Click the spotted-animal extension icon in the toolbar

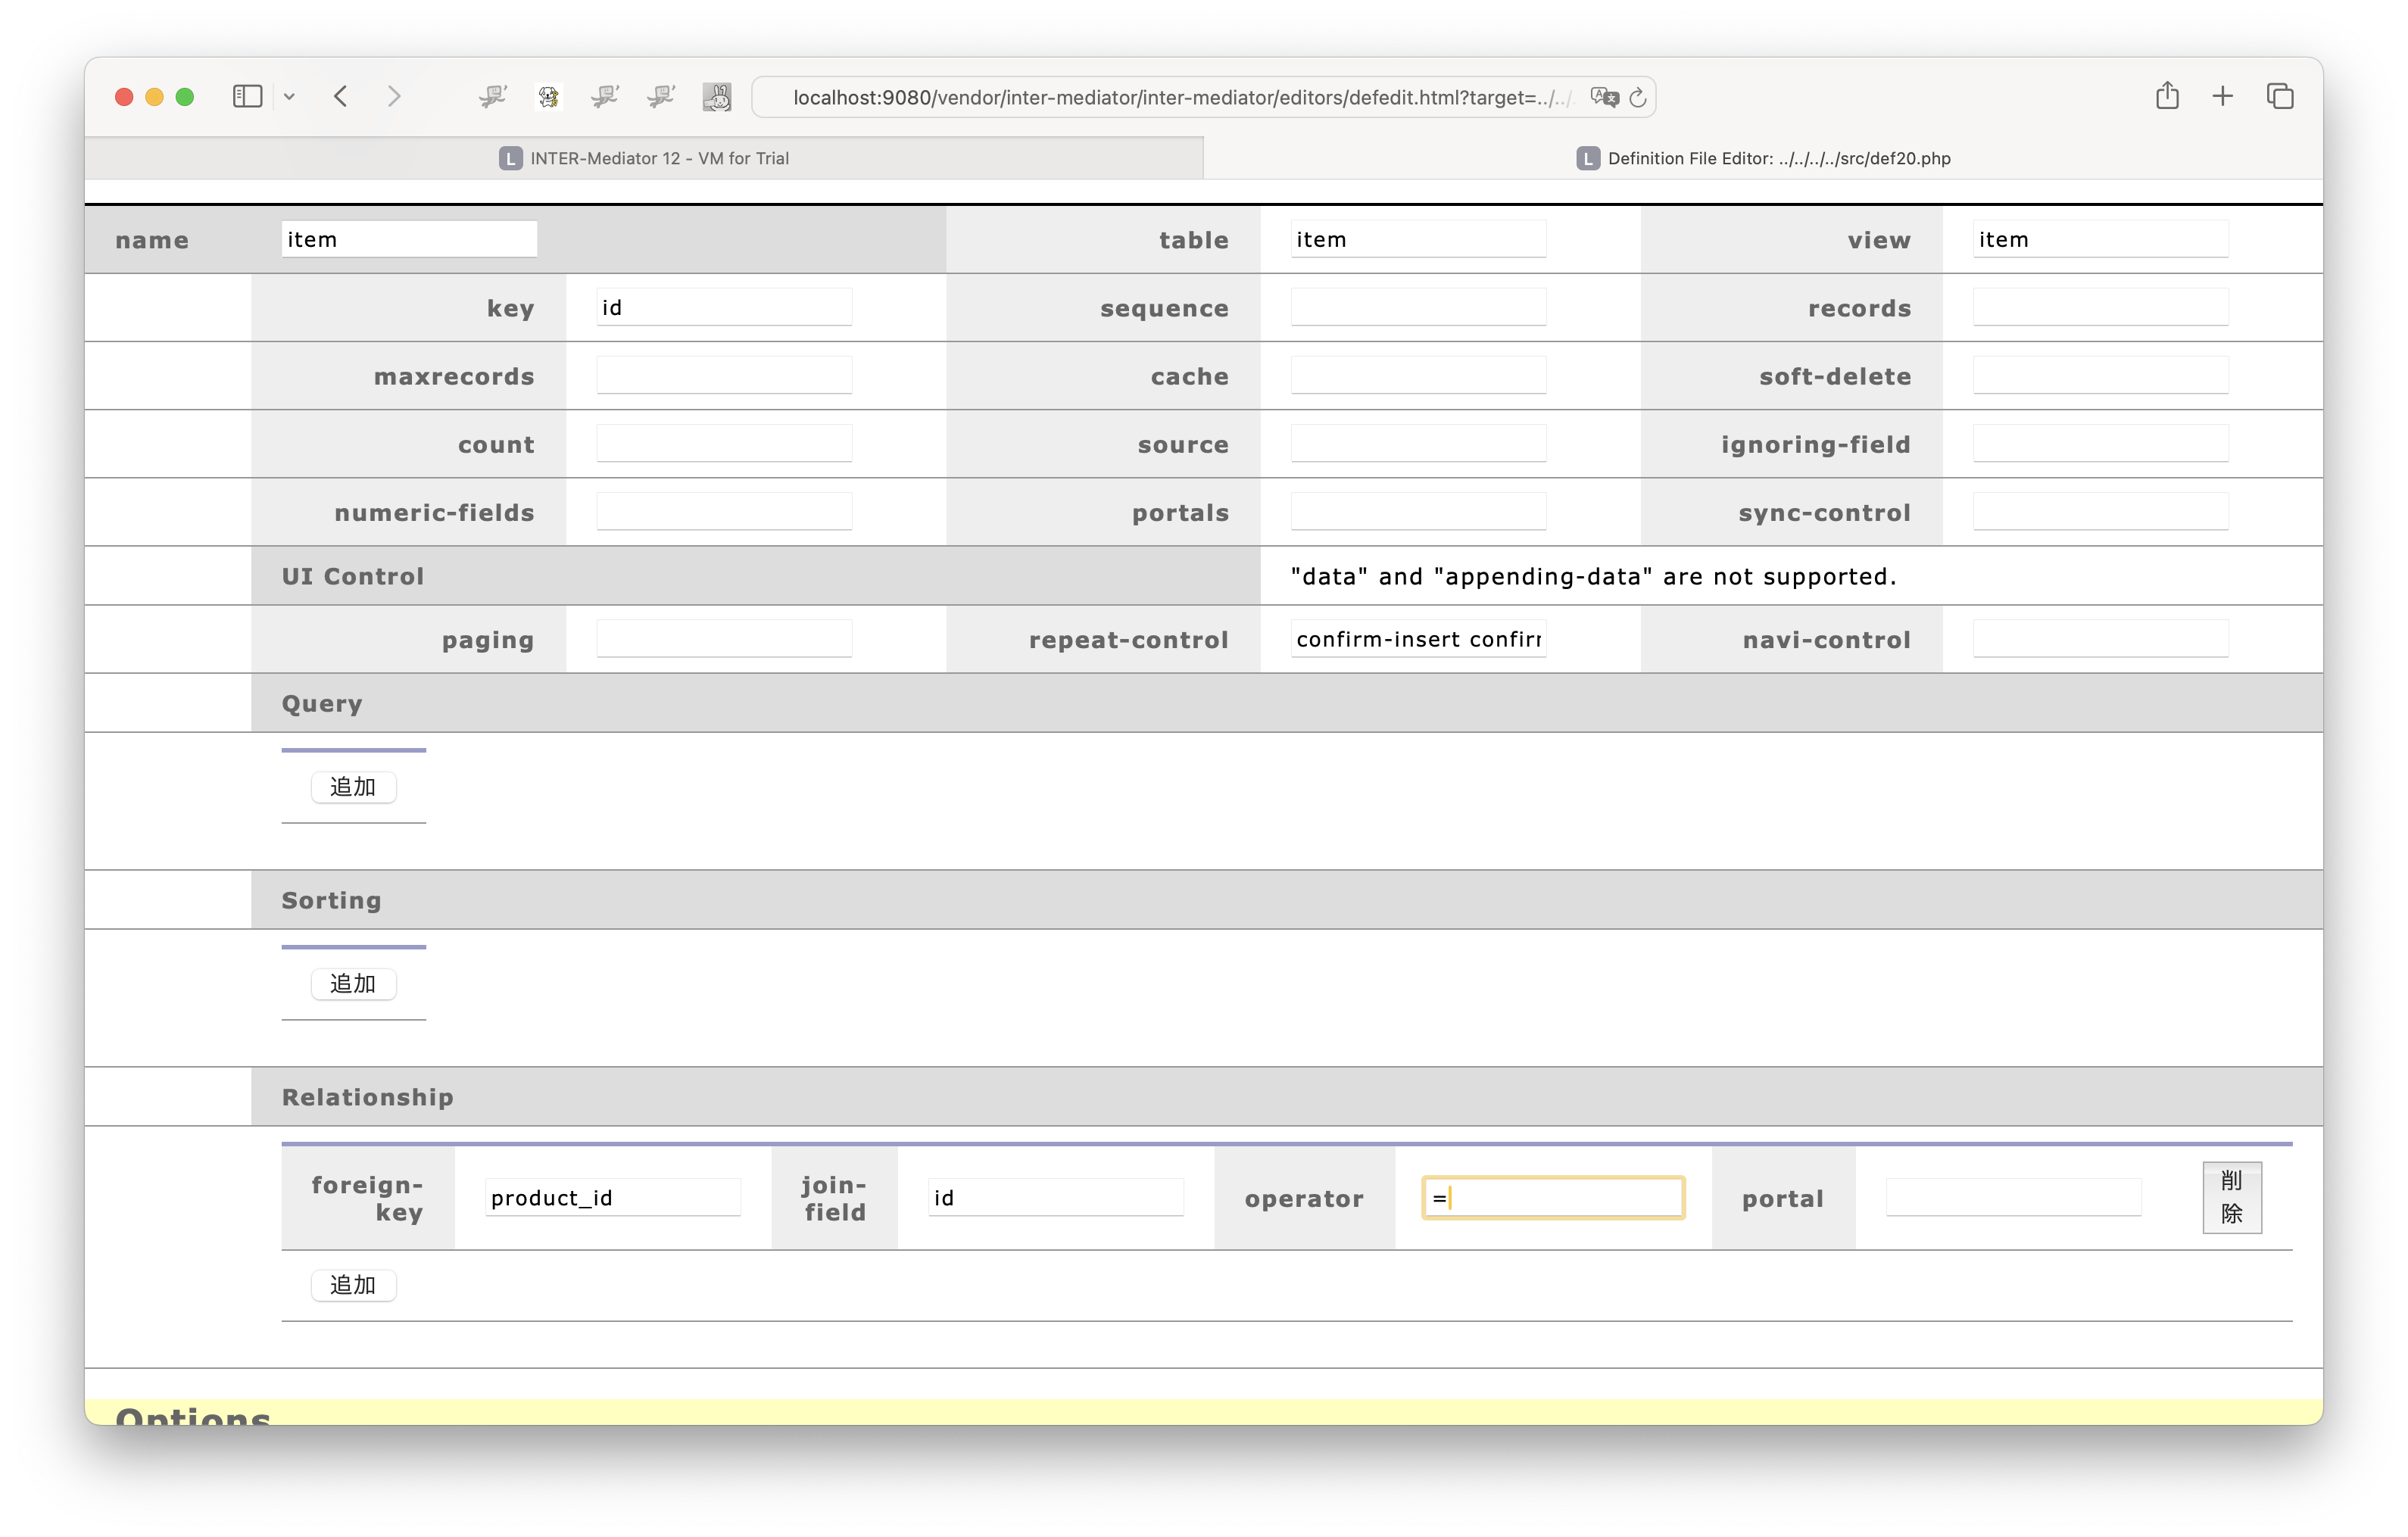[x=548, y=97]
